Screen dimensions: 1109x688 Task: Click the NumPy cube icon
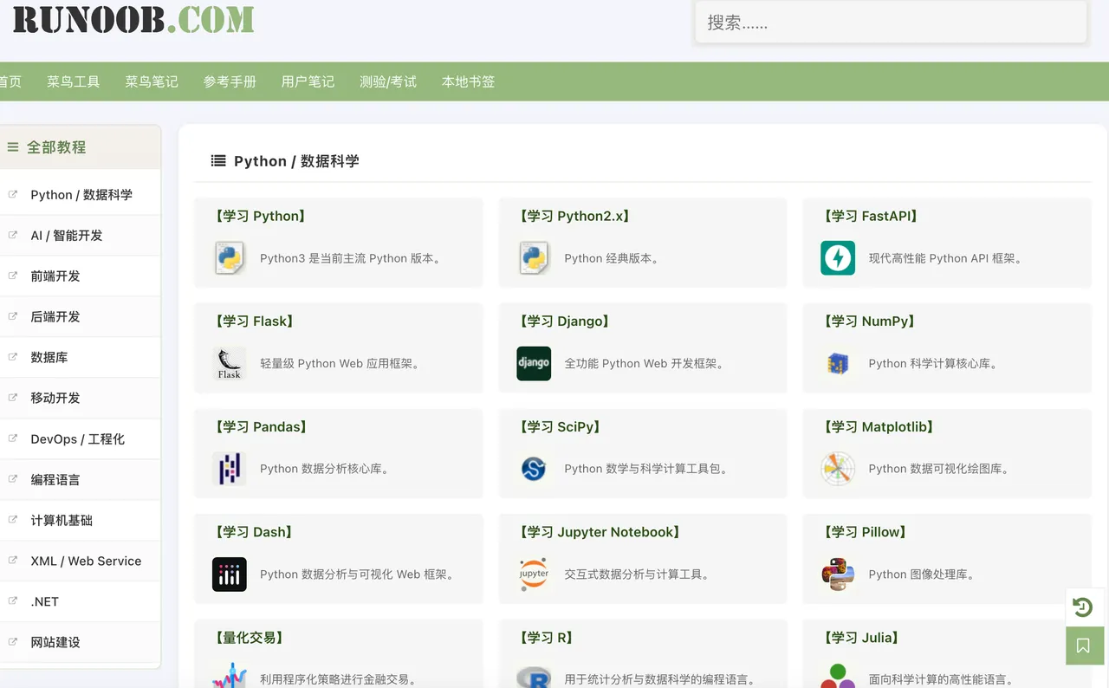click(838, 364)
